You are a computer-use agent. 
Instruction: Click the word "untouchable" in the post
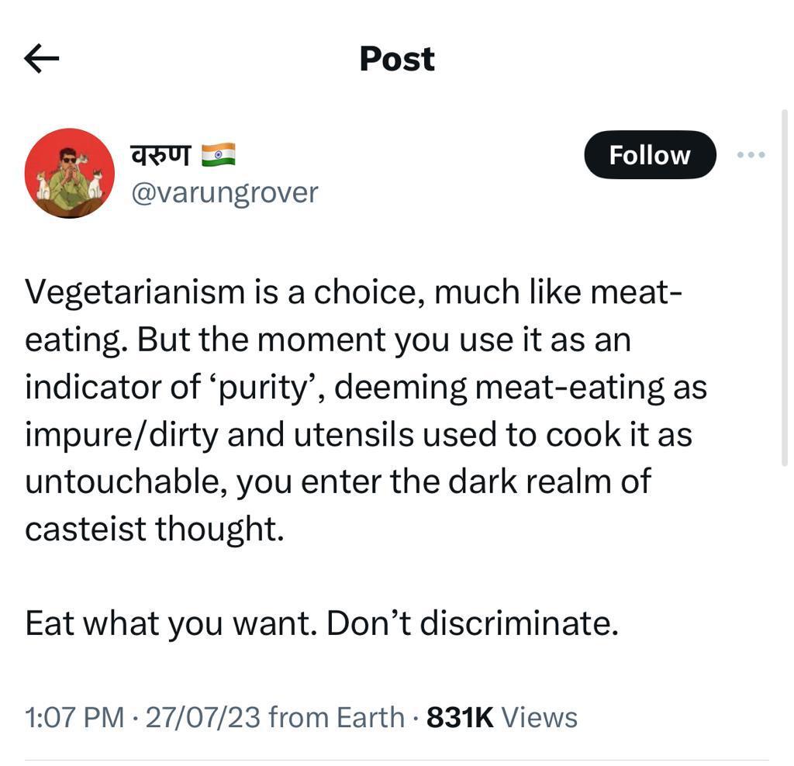125,481
